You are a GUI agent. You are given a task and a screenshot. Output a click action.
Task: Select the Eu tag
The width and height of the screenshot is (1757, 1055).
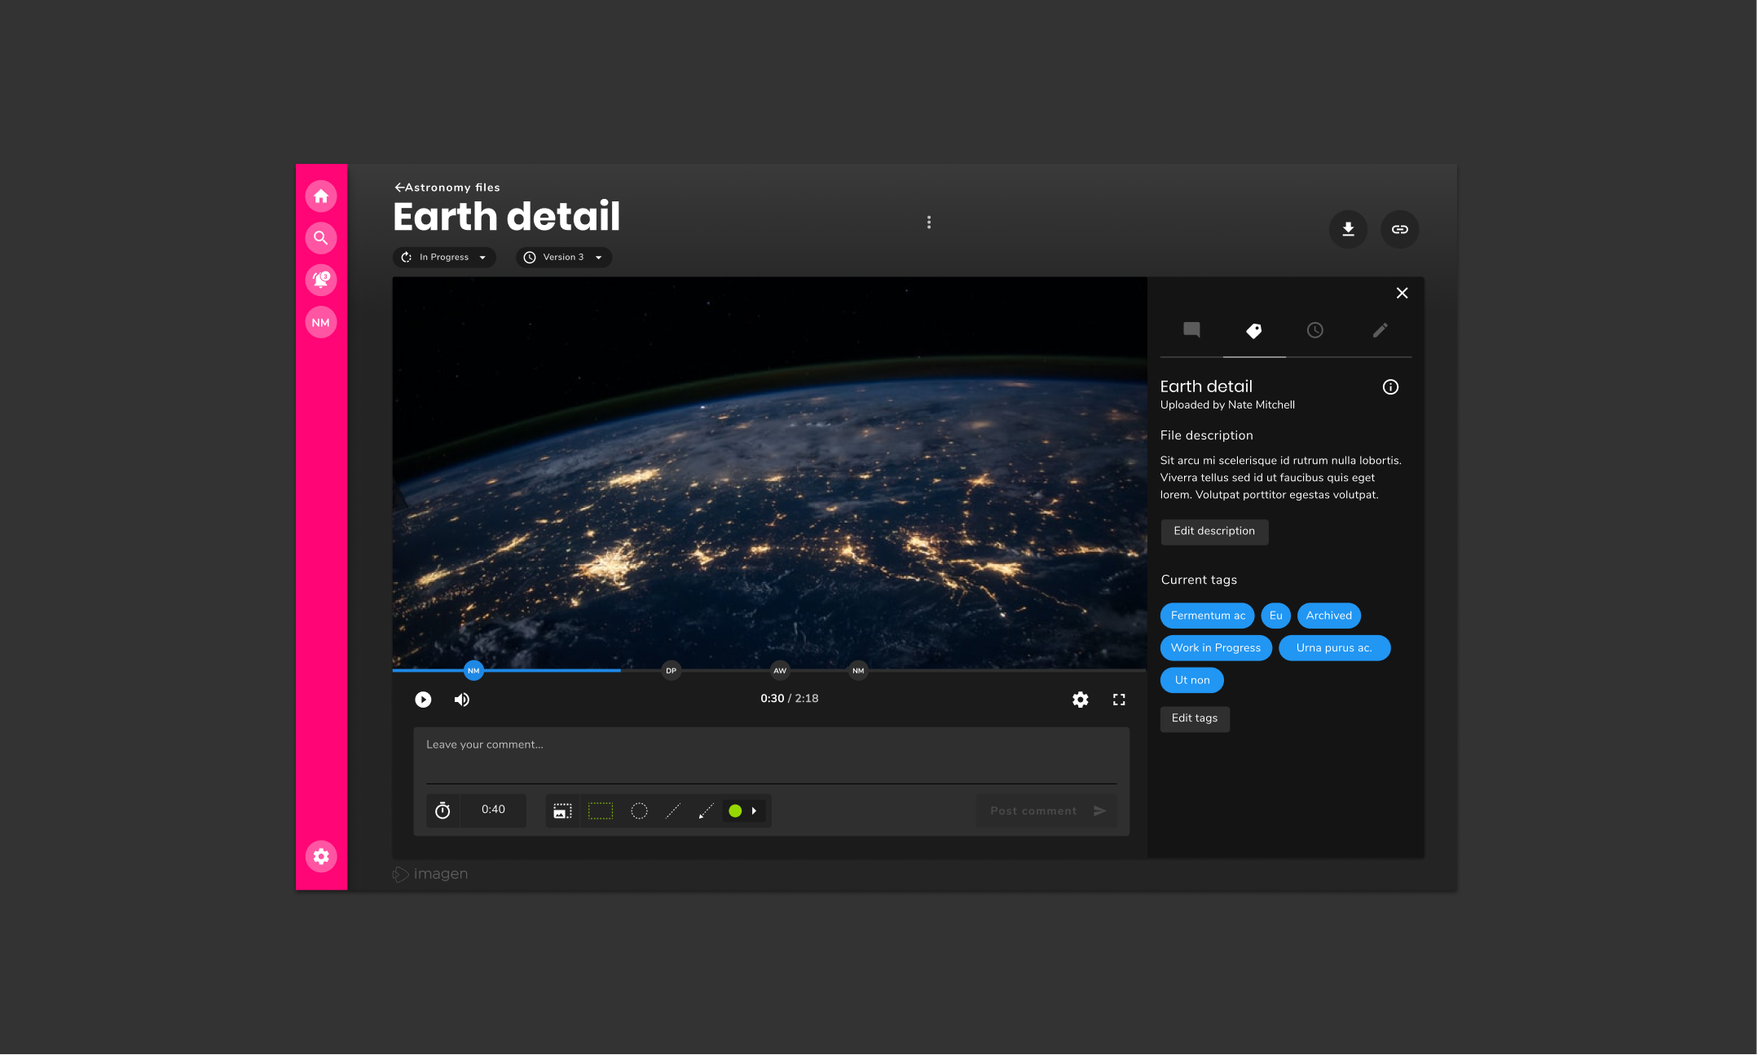point(1275,616)
